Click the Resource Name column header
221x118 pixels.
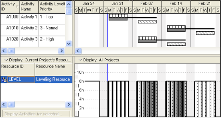(x=54, y=69)
